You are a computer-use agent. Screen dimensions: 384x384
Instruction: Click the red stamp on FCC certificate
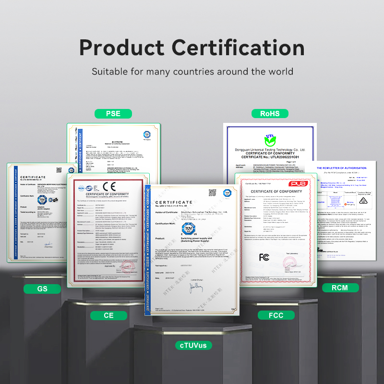click(289, 263)
